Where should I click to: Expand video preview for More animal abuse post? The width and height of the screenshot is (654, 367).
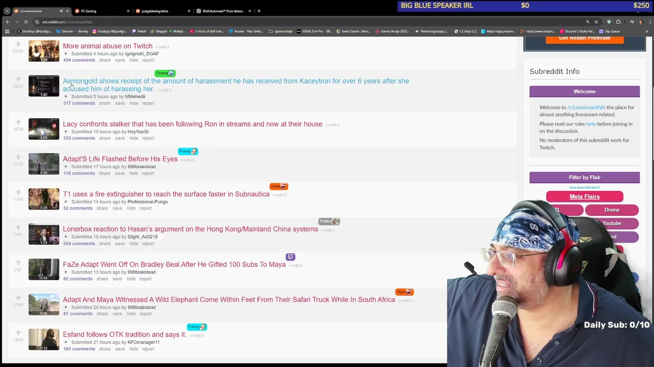pos(66,54)
